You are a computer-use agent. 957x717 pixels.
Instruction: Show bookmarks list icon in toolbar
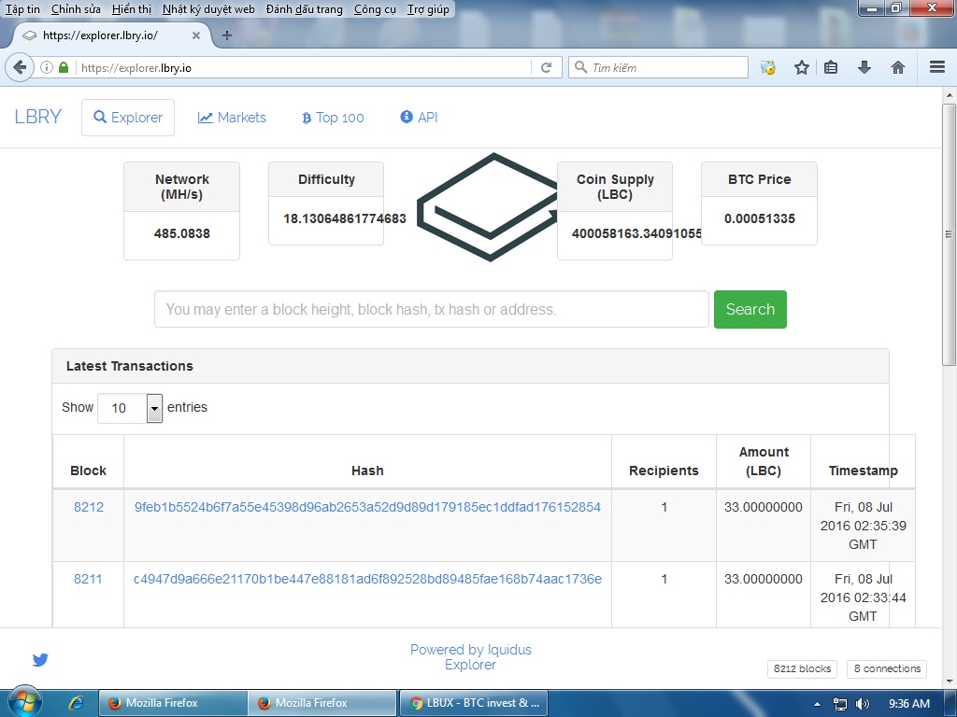coord(831,67)
